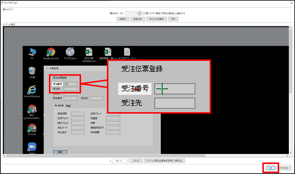This screenshot has width=295, height=174.
Task: Click the サンプル.bwn file icon in capture
Action: click(70, 52)
